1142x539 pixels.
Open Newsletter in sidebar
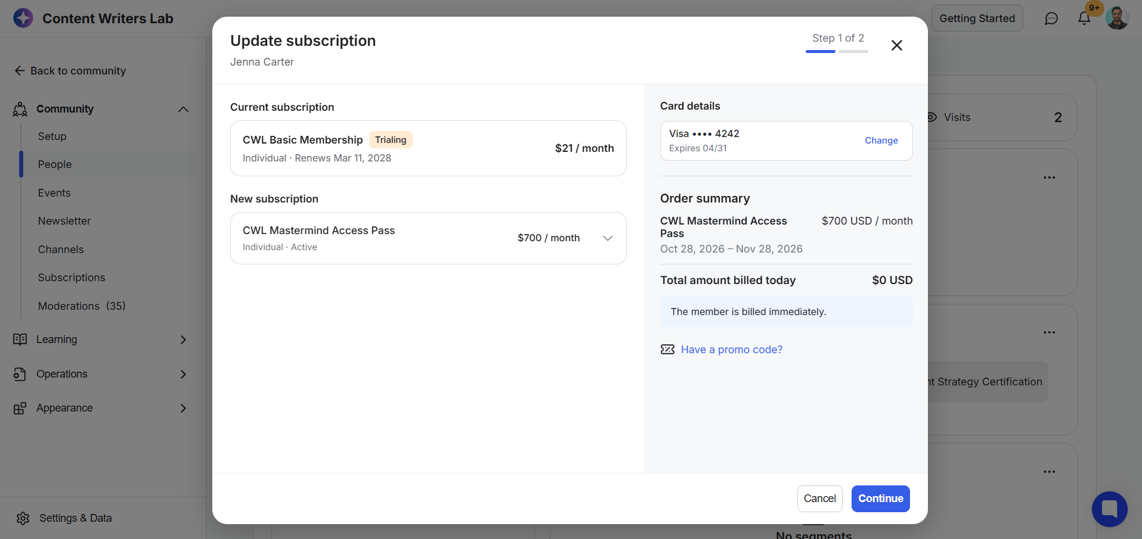point(64,221)
